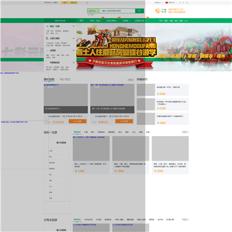Image resolution: width=232 pixels, height=232 pixels.
Task: Click the 纯玩一日游 section heading
Action: (x=50, y=133)
